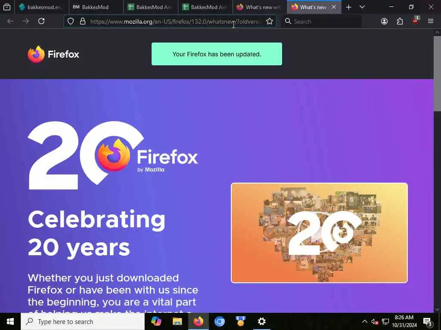Bookmark this page with the star icon

pos(270,21)
